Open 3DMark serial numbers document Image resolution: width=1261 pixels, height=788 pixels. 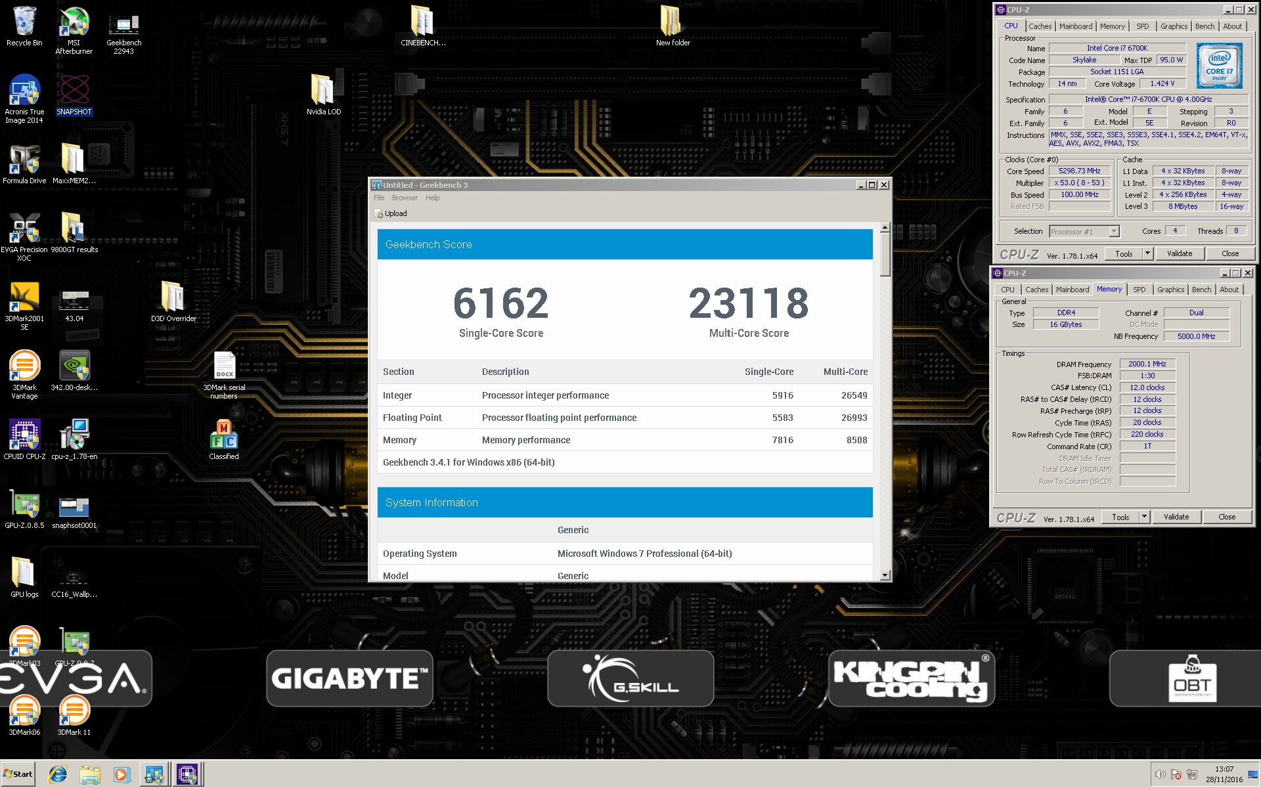tap(224, 374)
